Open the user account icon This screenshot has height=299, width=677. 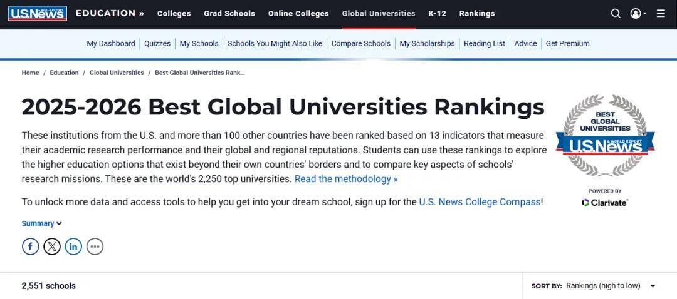tap(636, 13)
